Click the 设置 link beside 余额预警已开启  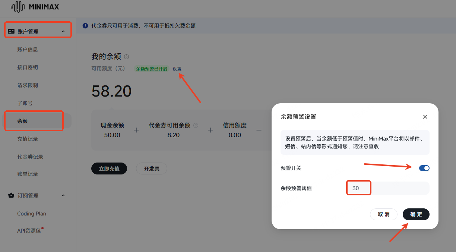177,69
